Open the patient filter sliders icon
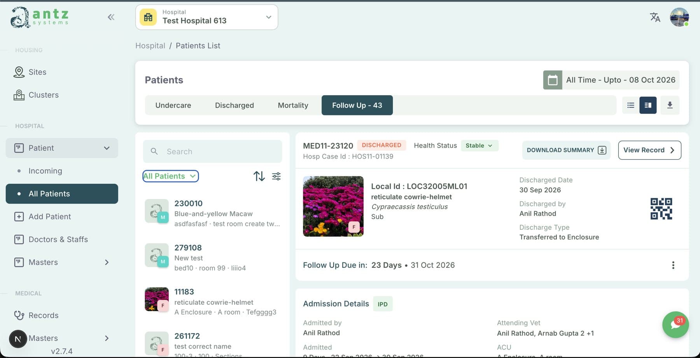 [x=276, y=176]
